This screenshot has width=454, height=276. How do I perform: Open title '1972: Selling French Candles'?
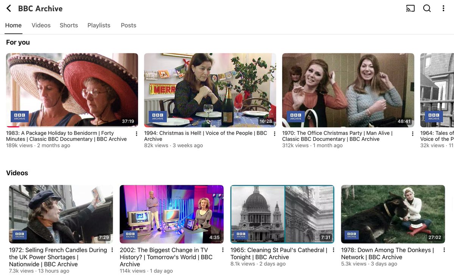[58, 257]
